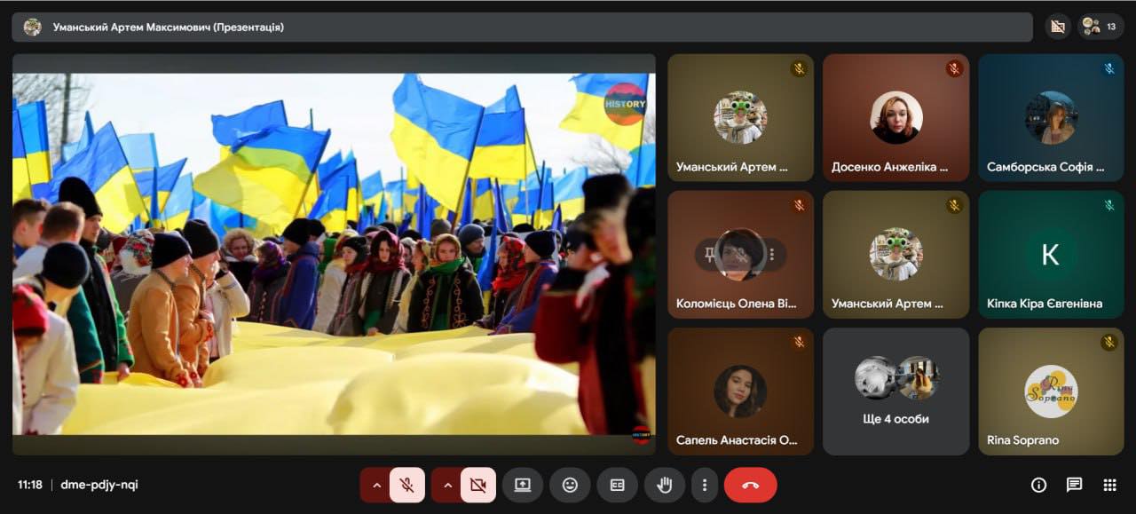Open the activities grid icon

click(x=1109, y=485)
